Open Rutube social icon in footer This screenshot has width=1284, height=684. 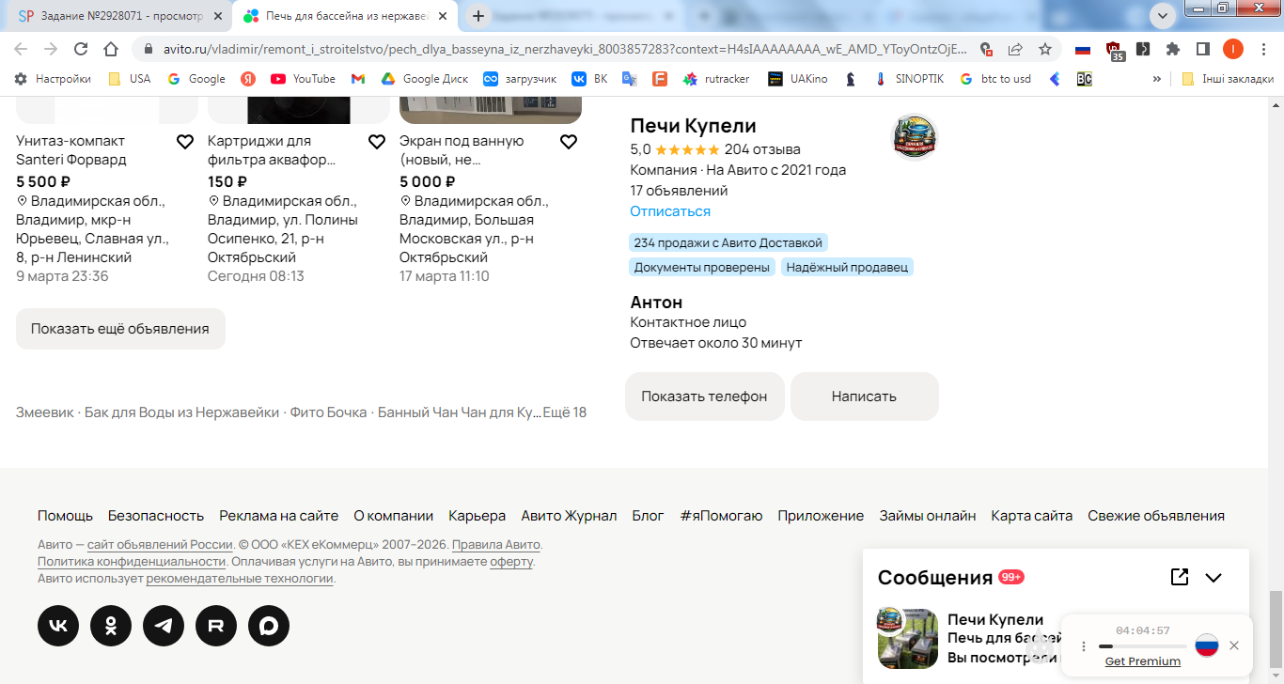pyautogui.click(x=216, y=626)
